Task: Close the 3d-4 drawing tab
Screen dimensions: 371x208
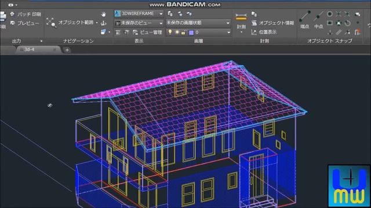Action: tap(54, 50)
